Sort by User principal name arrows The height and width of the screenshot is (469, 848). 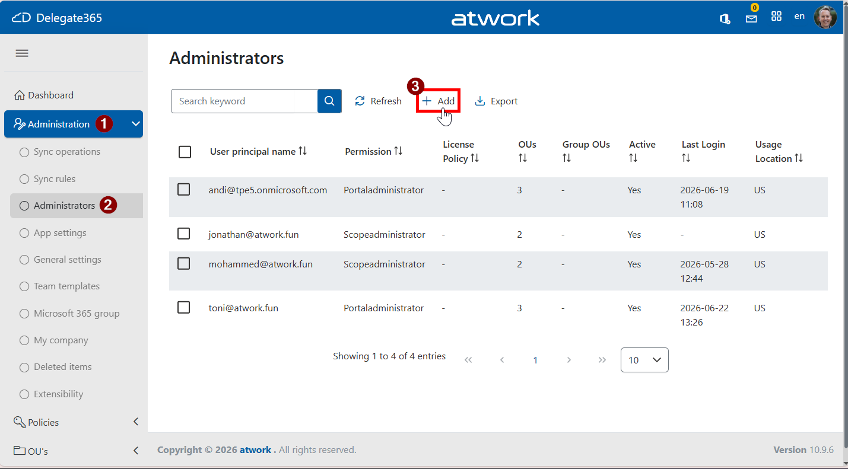[303, 151]
